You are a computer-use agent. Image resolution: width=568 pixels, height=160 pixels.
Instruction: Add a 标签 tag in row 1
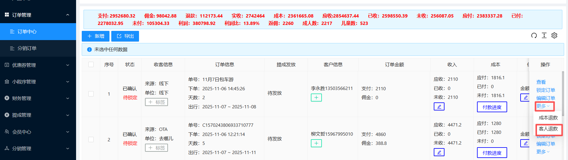click(157, 102)
